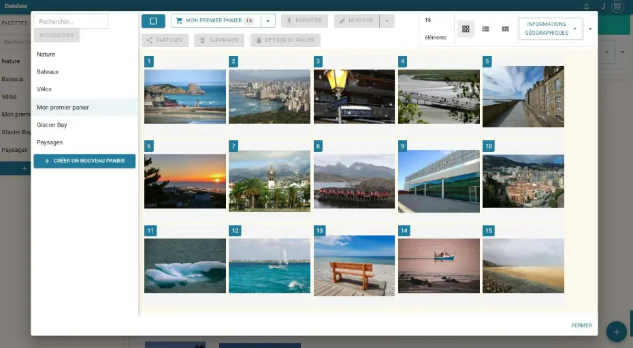Open thumbnail 15 sandy beach photo
Image resolution: width=633 pixels, height=348 pixels.
523,266
